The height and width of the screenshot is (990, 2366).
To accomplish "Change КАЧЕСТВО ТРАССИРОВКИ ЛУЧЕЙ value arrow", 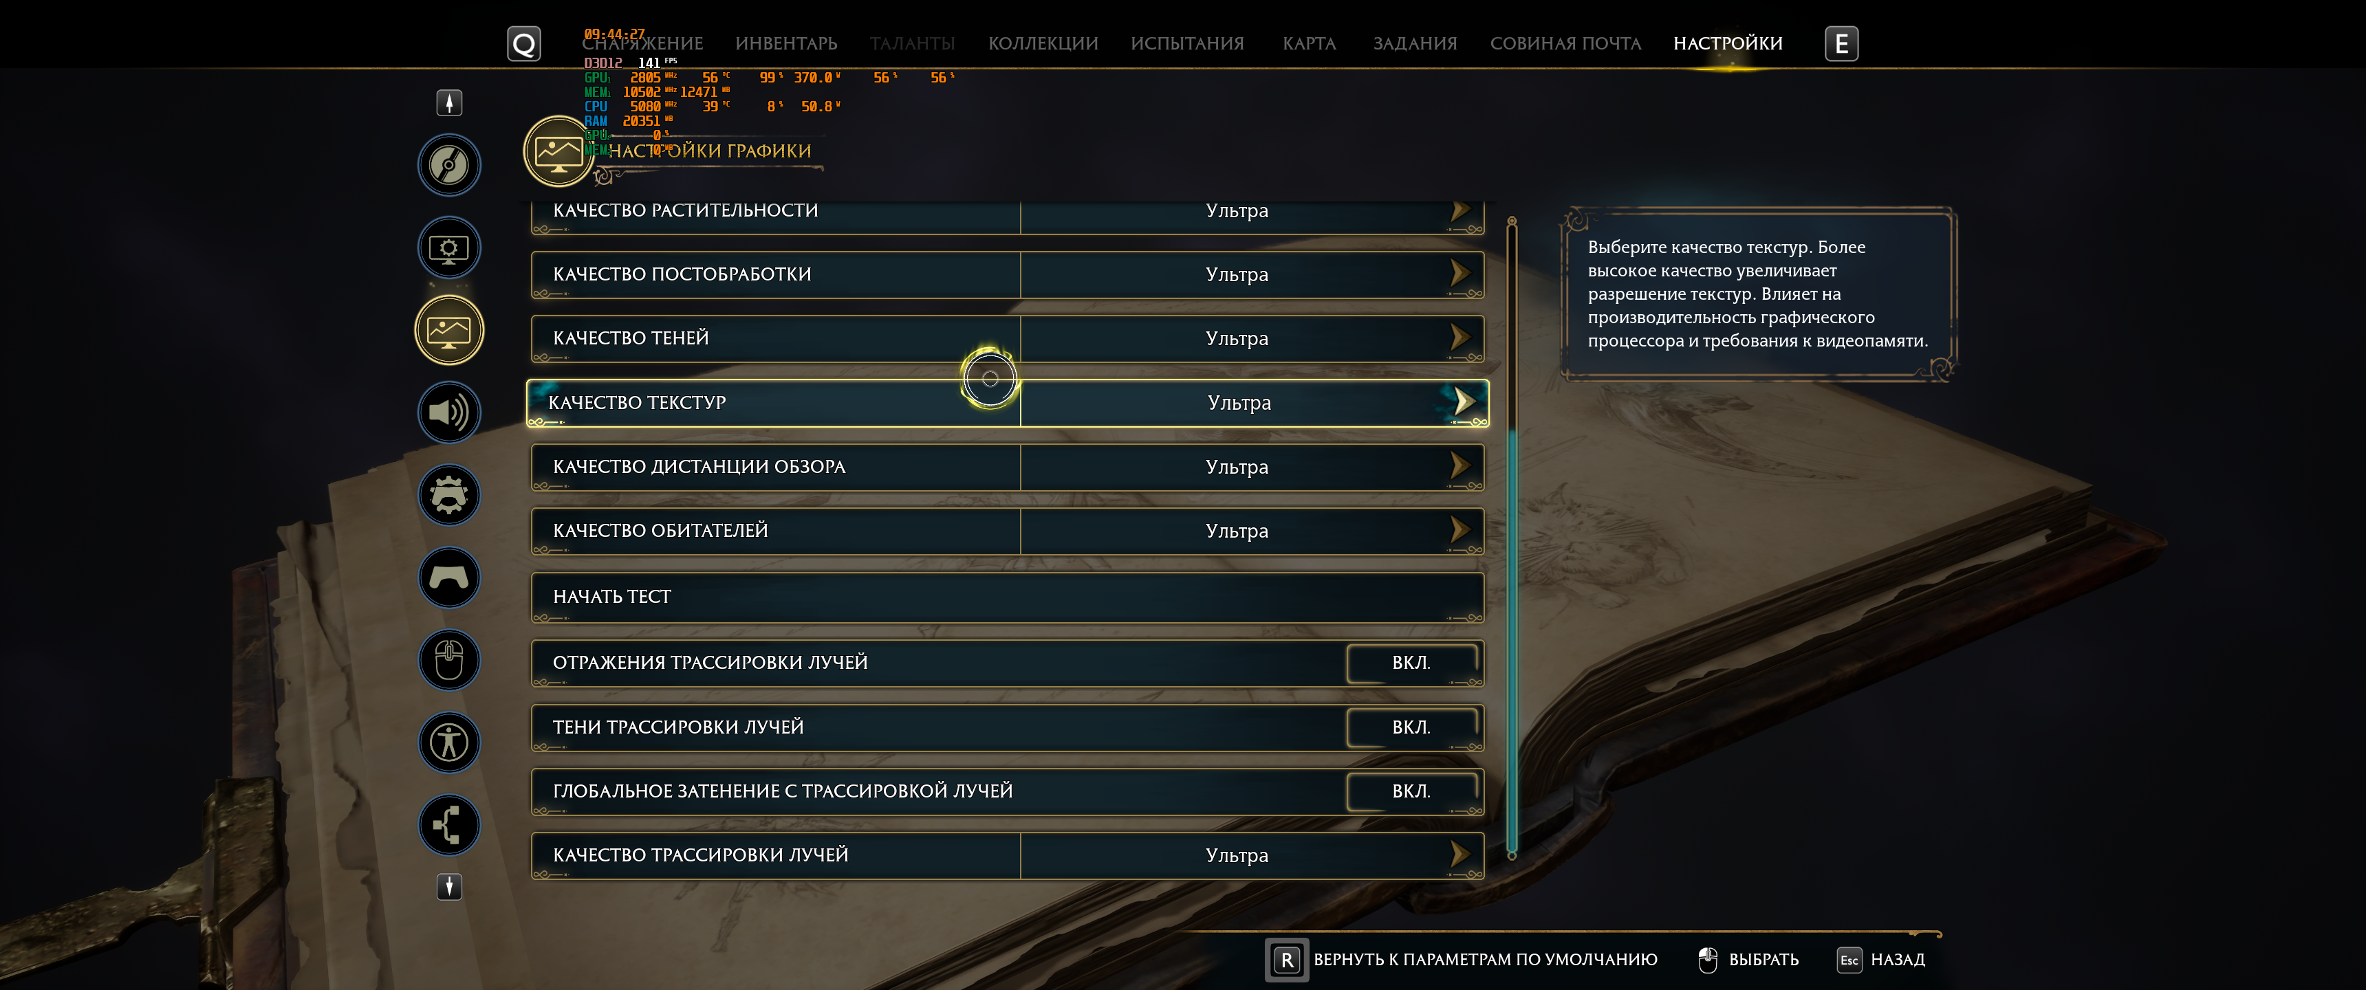I will pos(1459,854).
